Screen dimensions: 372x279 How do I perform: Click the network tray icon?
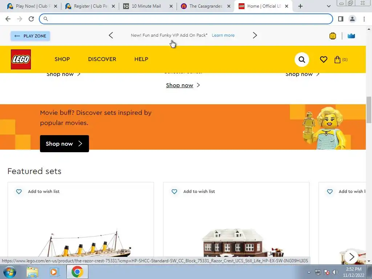(318, 272)
